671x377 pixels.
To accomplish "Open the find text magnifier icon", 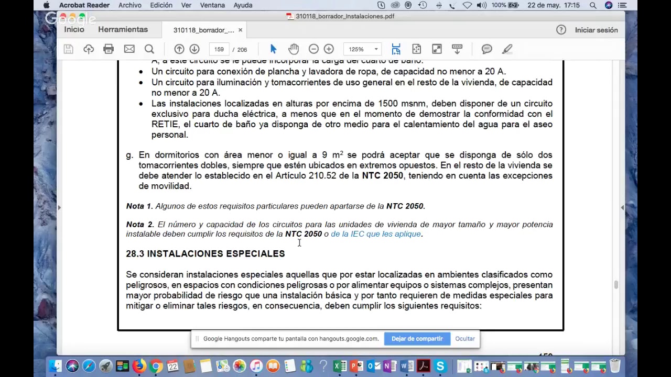I will [x=149, y=49].
